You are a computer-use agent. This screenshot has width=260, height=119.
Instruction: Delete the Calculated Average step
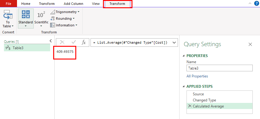(x=190, y=106)
